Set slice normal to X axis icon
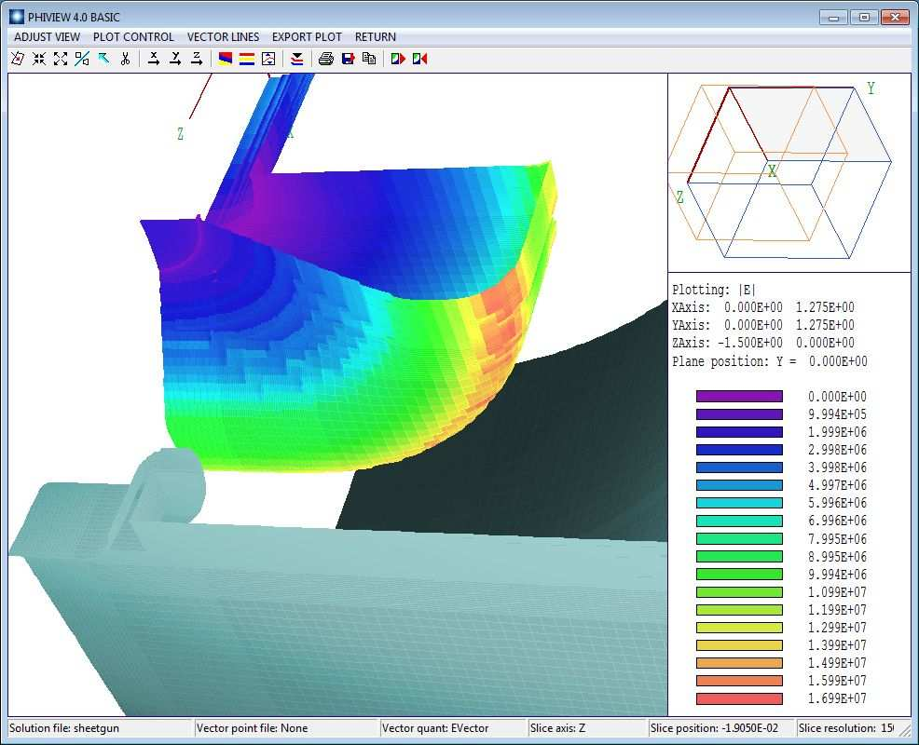This screenshot has height=745, width=919. 154,59
